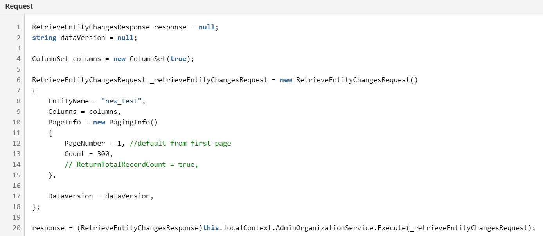
Task: Click line number 13 in the gutter
Action: pyautogui.click(x=16, y=154)
